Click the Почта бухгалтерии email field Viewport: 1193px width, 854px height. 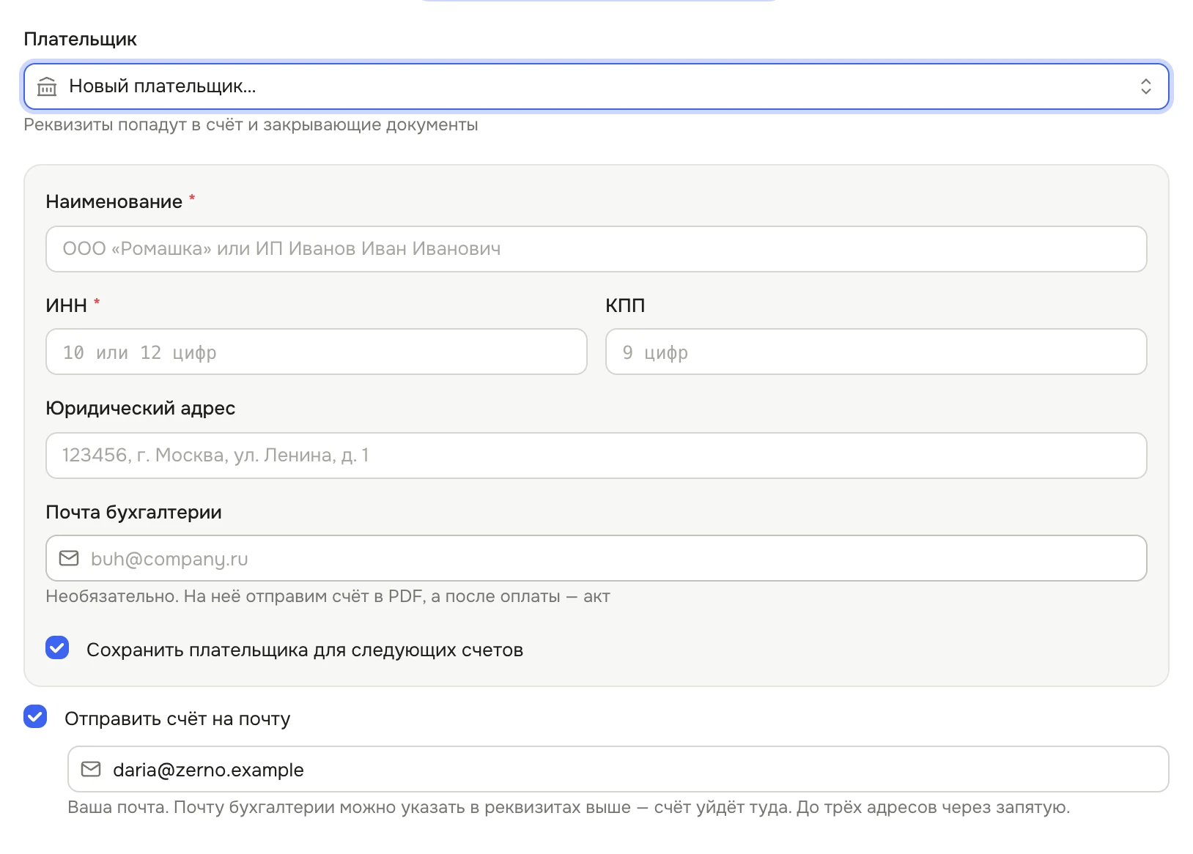click(596, 558)
